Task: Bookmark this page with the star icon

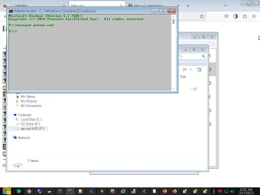Action: [x=202, y=16]
